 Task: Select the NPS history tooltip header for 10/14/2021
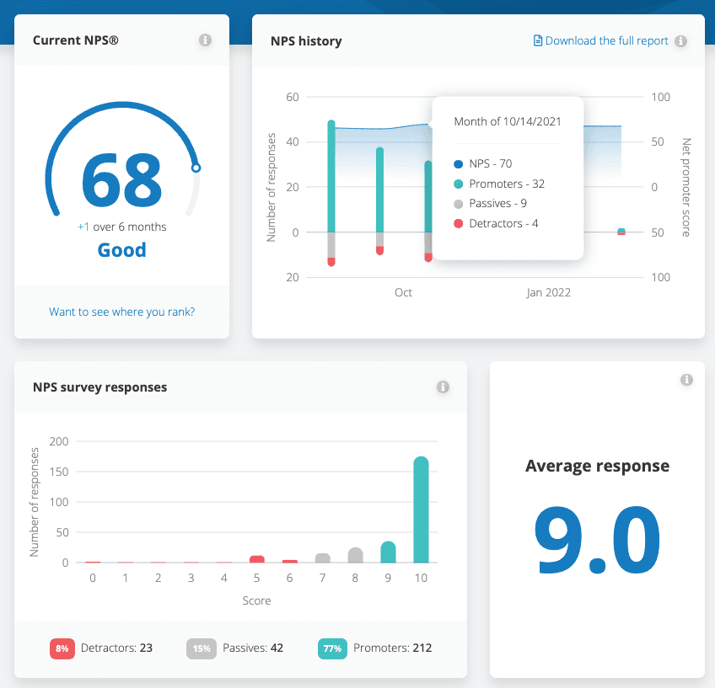pos(507,121)
